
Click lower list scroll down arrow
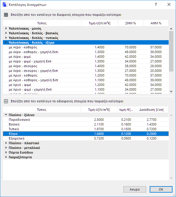click(x=171, y=178)
